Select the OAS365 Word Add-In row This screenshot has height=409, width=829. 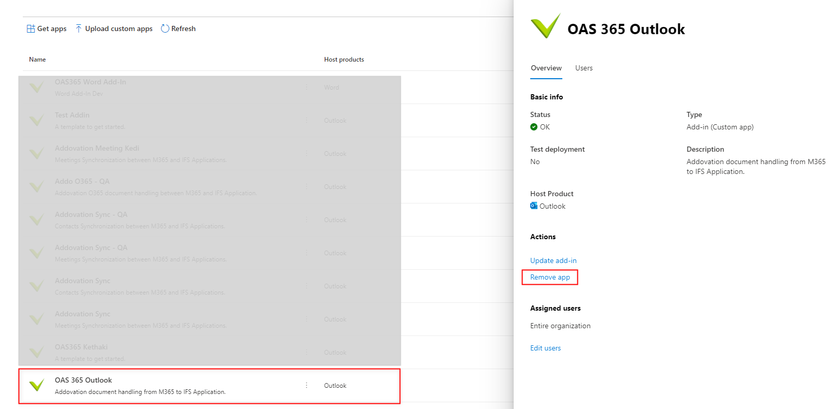(x=210, y=87)
